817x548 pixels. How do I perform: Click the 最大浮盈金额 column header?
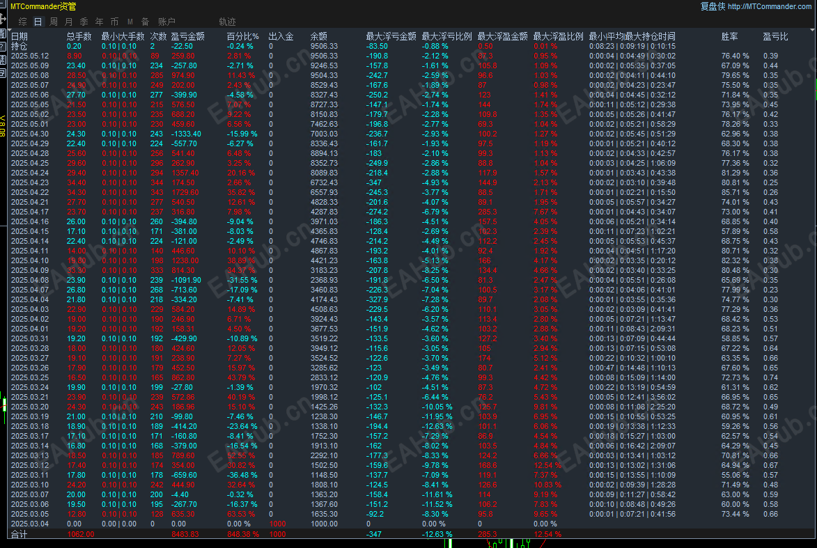click(502, 36)
